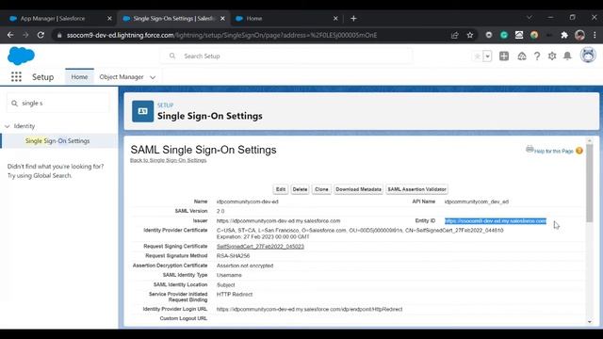Open SelfSignedCert_27Feb2022_045023 certificate link
603x339 pixels.
(260, 247)
